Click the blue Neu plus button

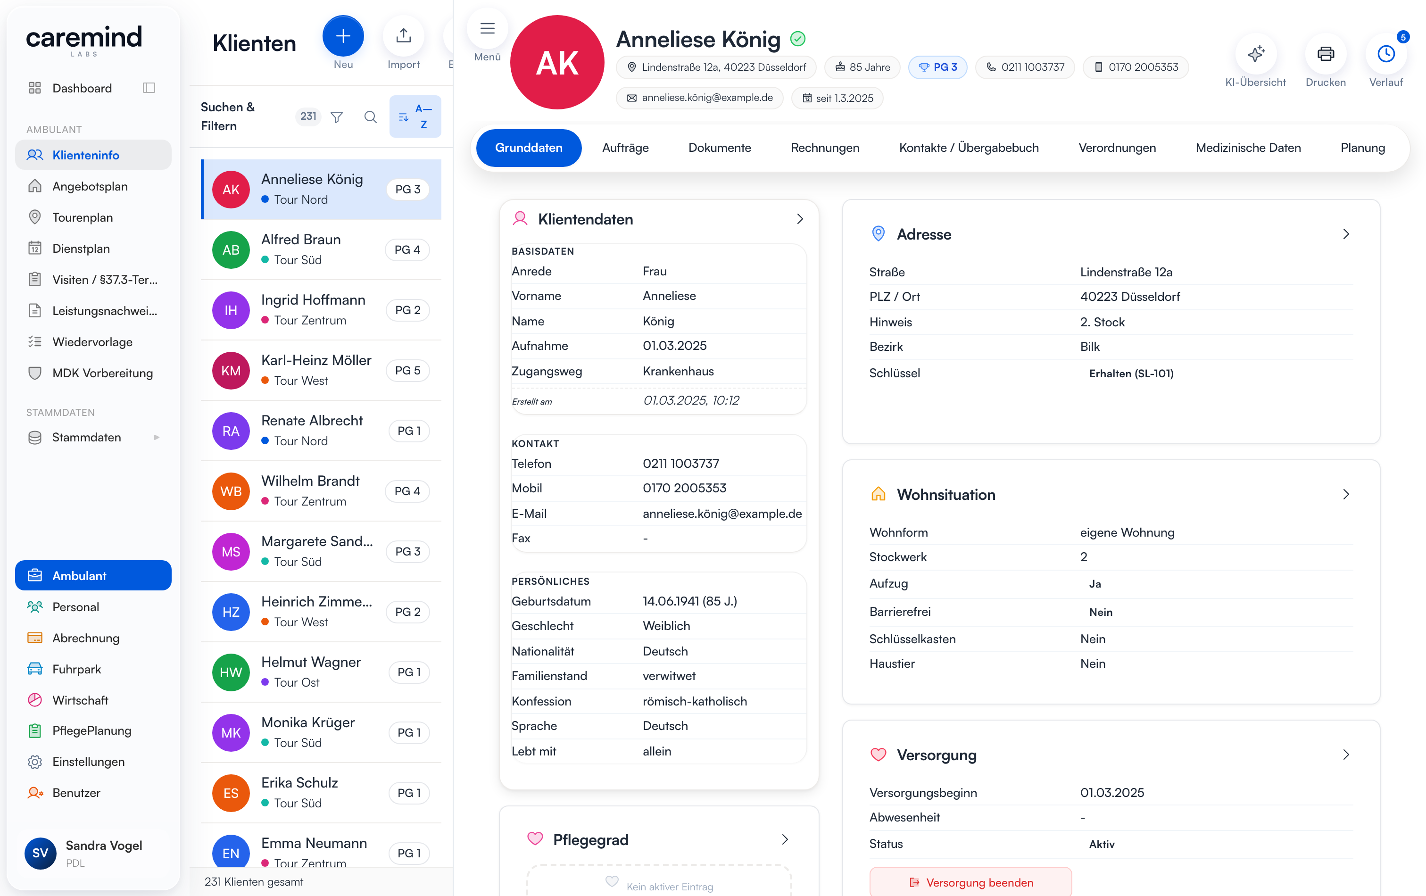tap(343, 36)
